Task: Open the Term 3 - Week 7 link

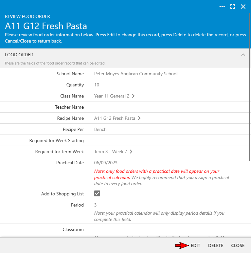Action: click(x=111, y=152)
